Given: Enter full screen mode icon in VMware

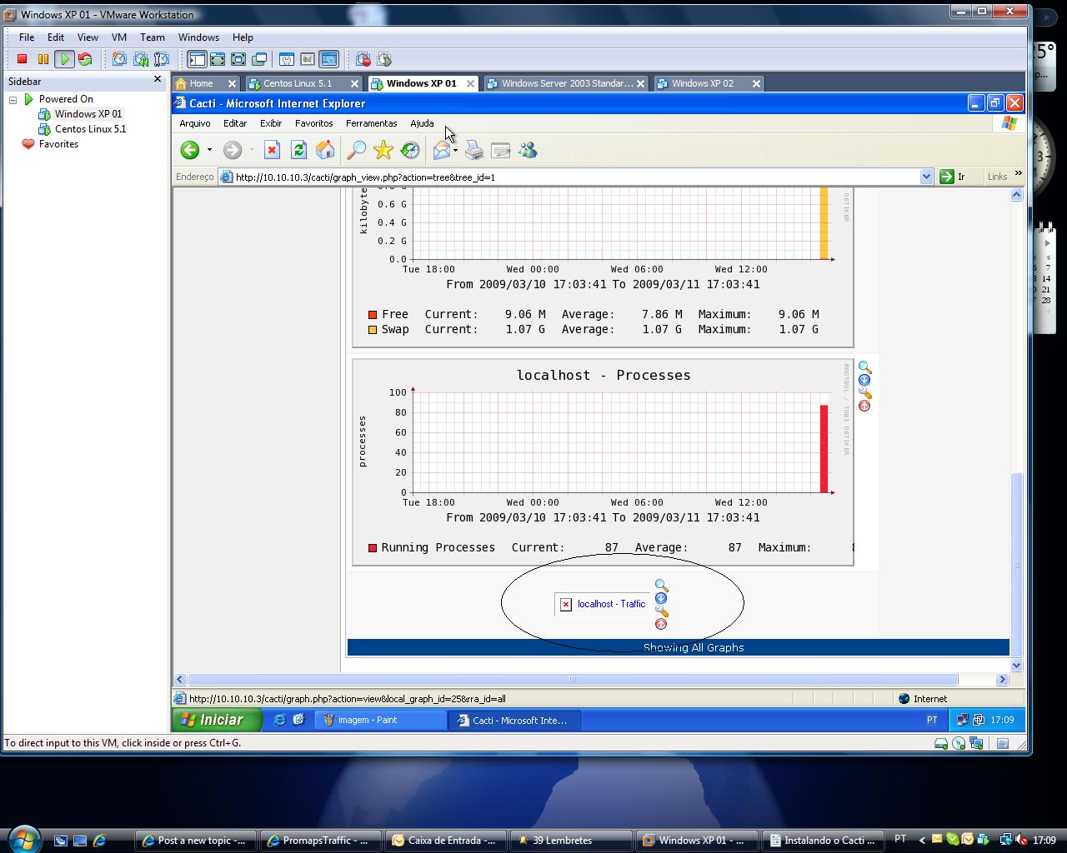Looking at the screenshot, I should click(x=238, y=59).
